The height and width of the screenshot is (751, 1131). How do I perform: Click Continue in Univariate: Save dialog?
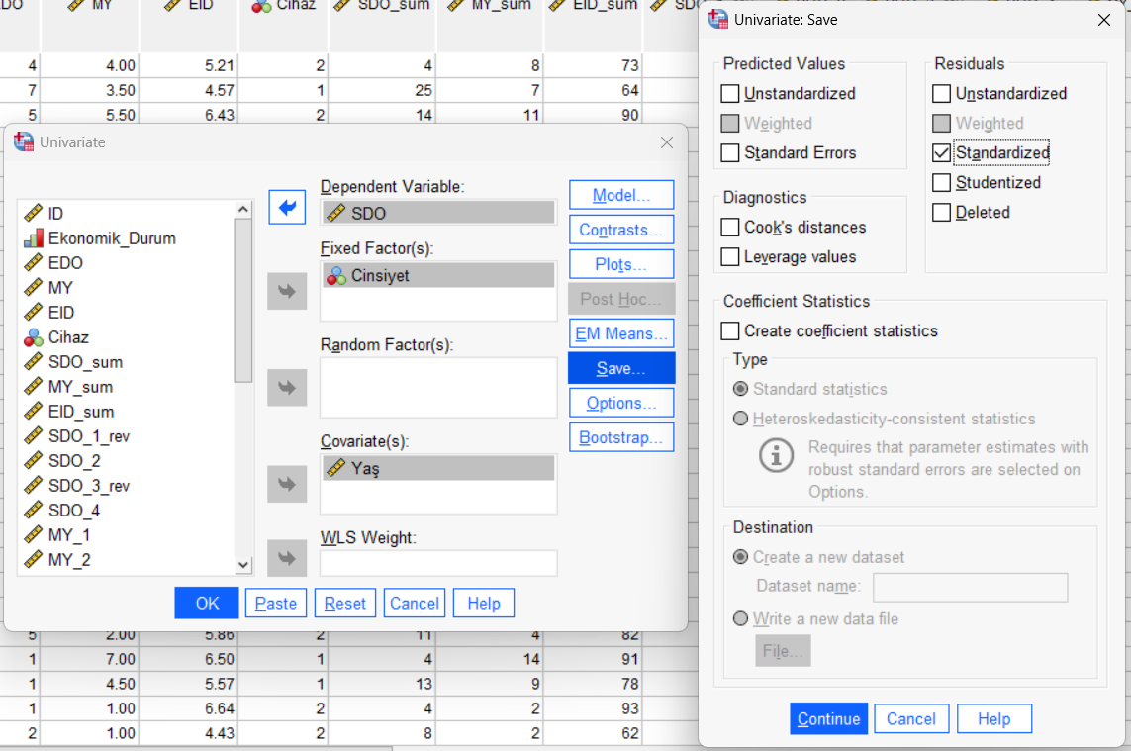click(828, 719)
